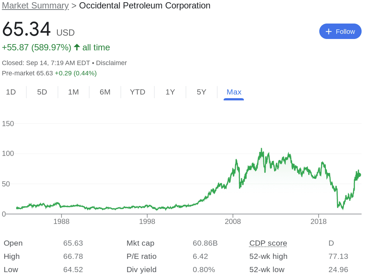Select the 1D time range tab
This screenshot has width=366, height=278.
[11, 92]
